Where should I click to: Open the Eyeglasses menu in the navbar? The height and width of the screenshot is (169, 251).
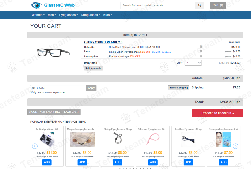[x=68, y=15]
